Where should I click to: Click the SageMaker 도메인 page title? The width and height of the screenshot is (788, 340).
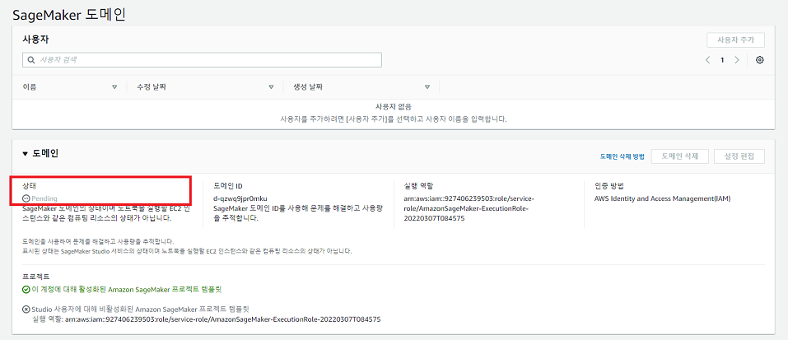(x=69, y=15)
